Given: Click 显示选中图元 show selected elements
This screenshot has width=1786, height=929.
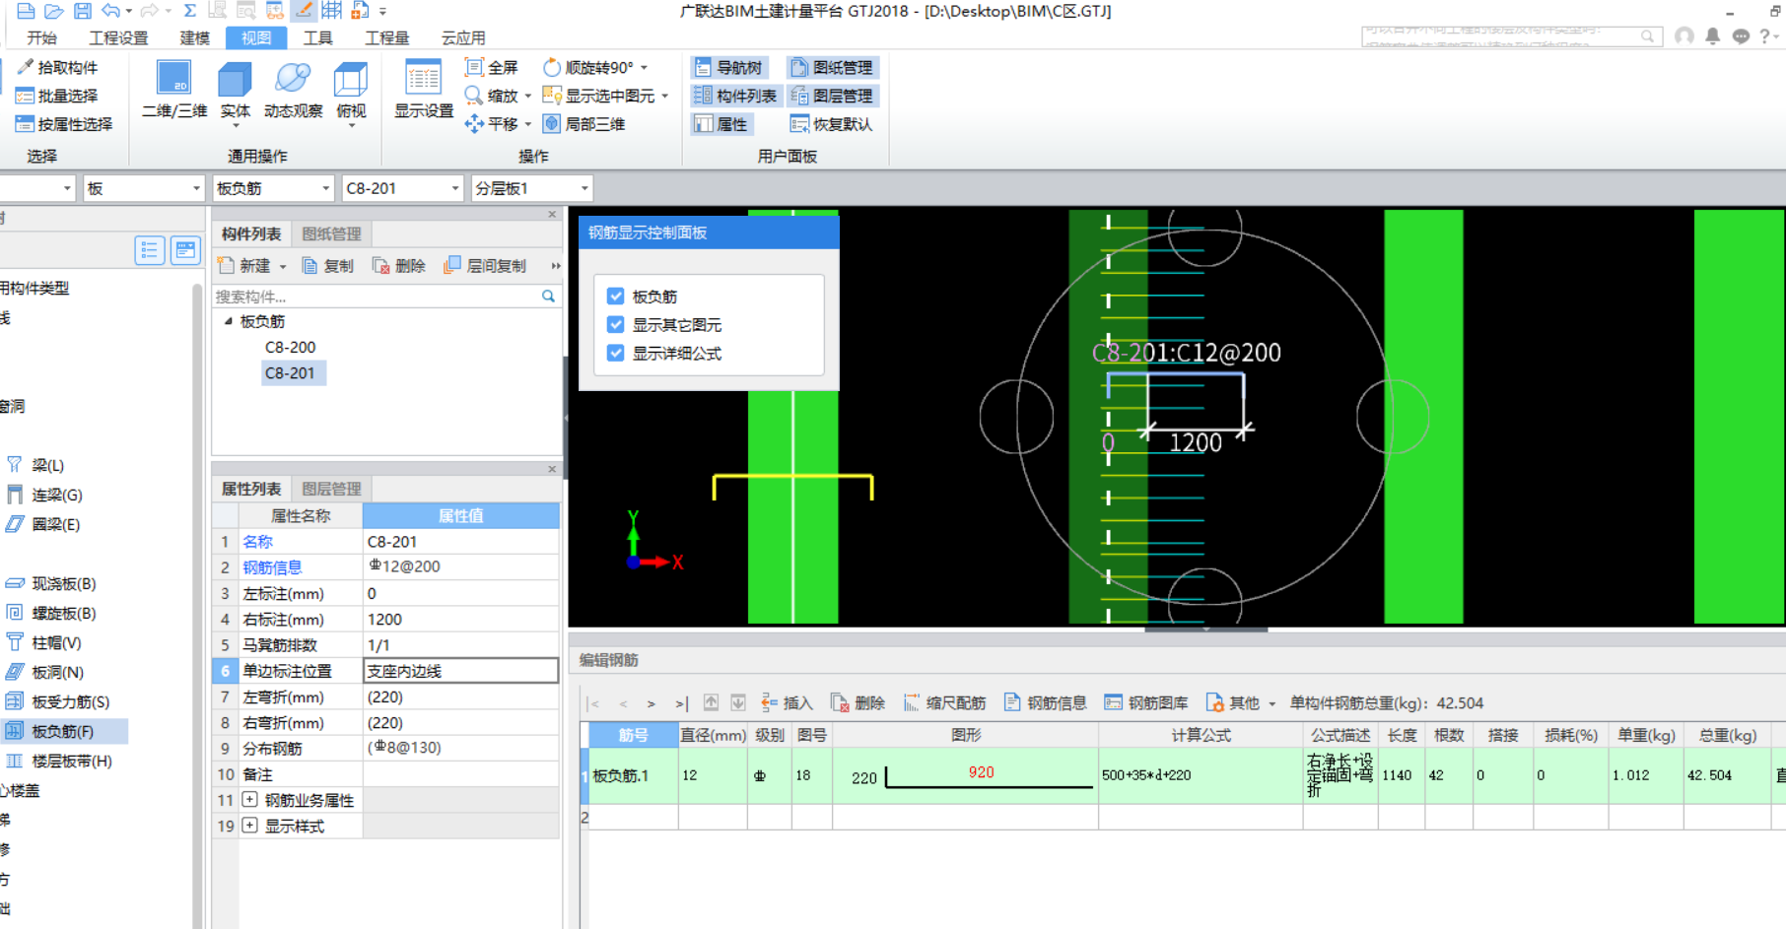Looking at the screenshot, I should coord(599,96).
